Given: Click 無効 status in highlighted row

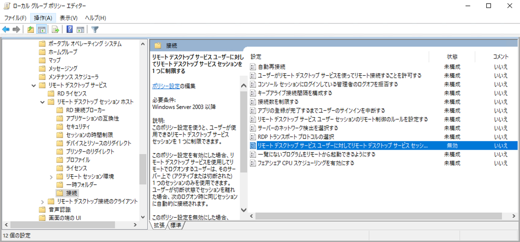Looking at the screenshot, I should click(452, 145).
